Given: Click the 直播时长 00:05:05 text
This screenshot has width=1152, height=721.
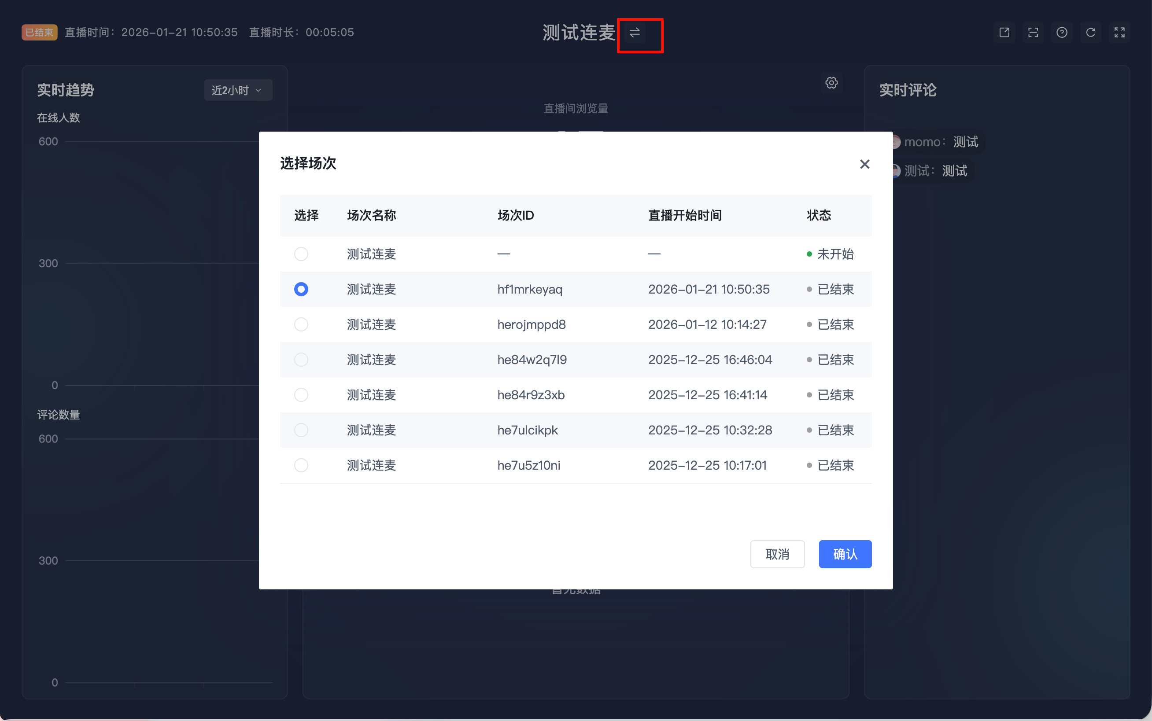Looking at the screenshot, I should (x=302, y=33).
